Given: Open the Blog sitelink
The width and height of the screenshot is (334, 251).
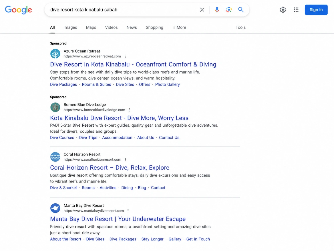Looking at the screenshot, I should (x=142, y=188).
